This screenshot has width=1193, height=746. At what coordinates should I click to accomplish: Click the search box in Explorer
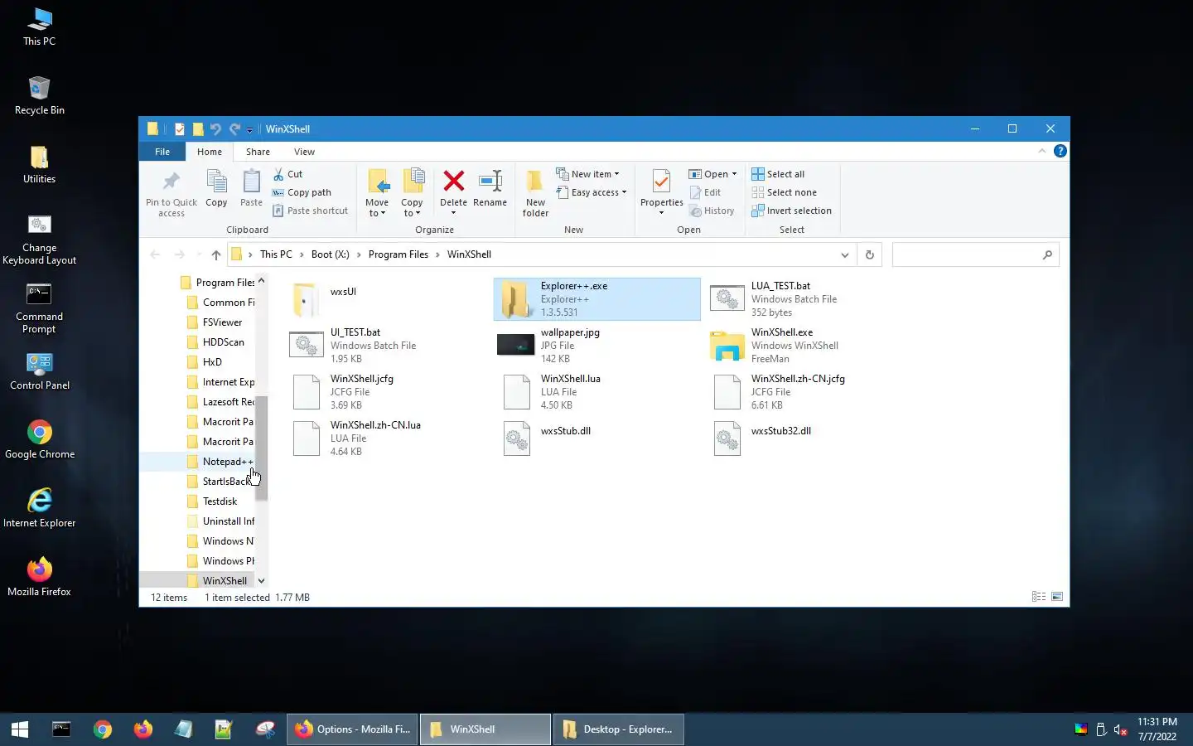(x=975, y=254)
